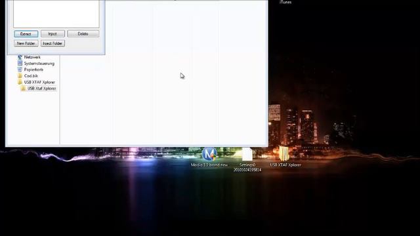Screen dimensions: 420x236
Task: Click the Delete button
Action: coord(83,34)
